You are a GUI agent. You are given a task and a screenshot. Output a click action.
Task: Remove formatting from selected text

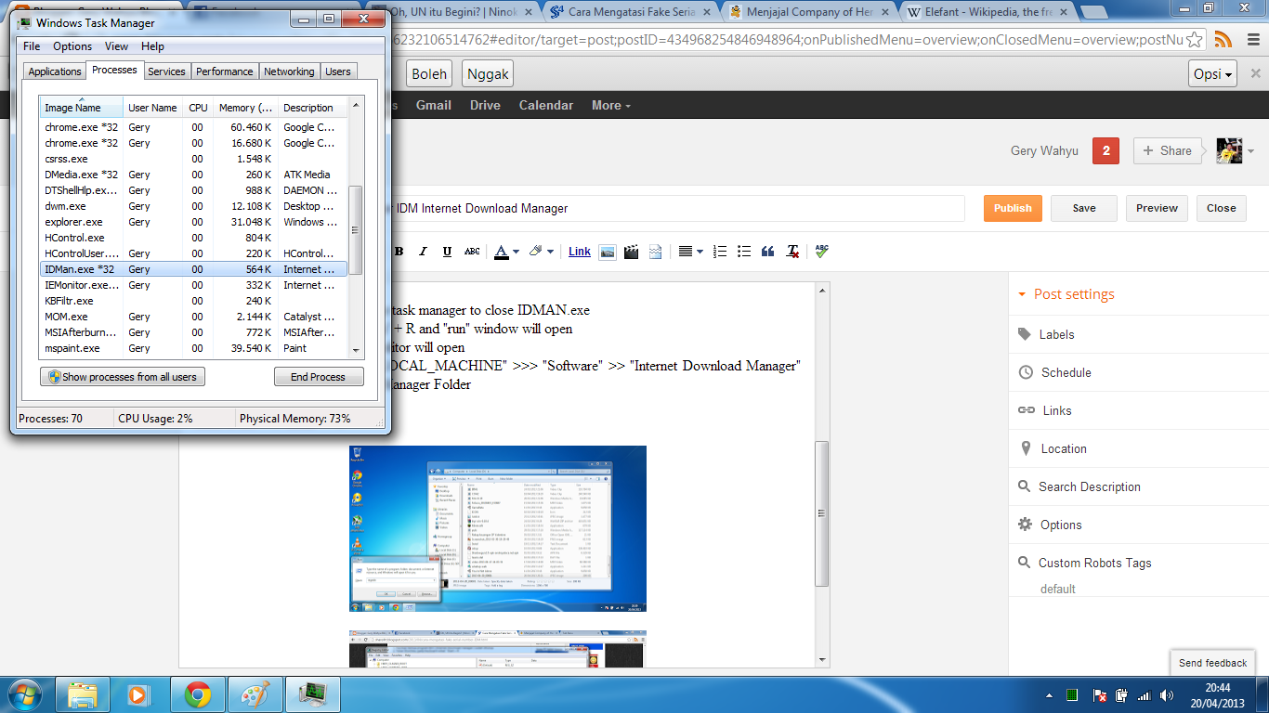point(792,252)
